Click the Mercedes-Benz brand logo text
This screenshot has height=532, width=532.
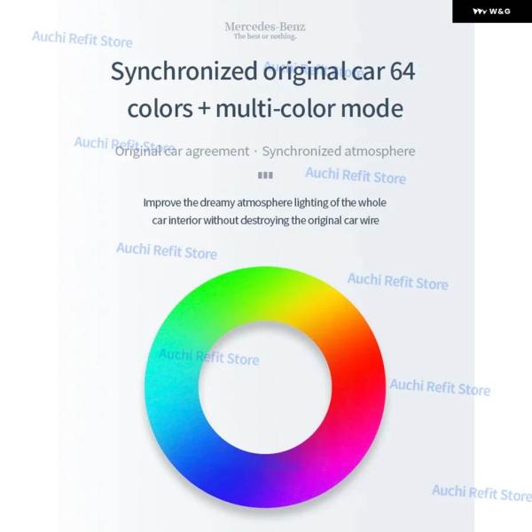pos(264,27)
